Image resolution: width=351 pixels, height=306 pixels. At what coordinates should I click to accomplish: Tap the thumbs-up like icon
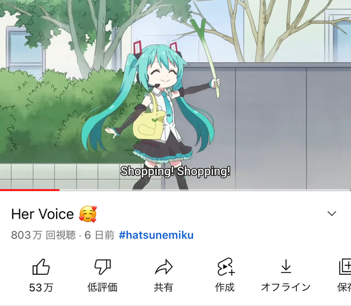click(41, 267)
